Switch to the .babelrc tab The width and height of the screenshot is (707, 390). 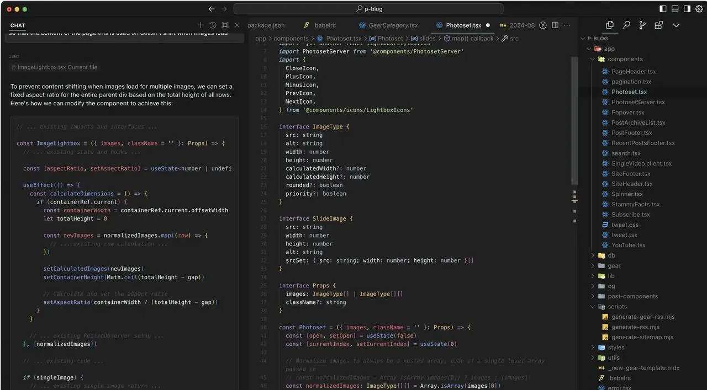tap(324, 25)
